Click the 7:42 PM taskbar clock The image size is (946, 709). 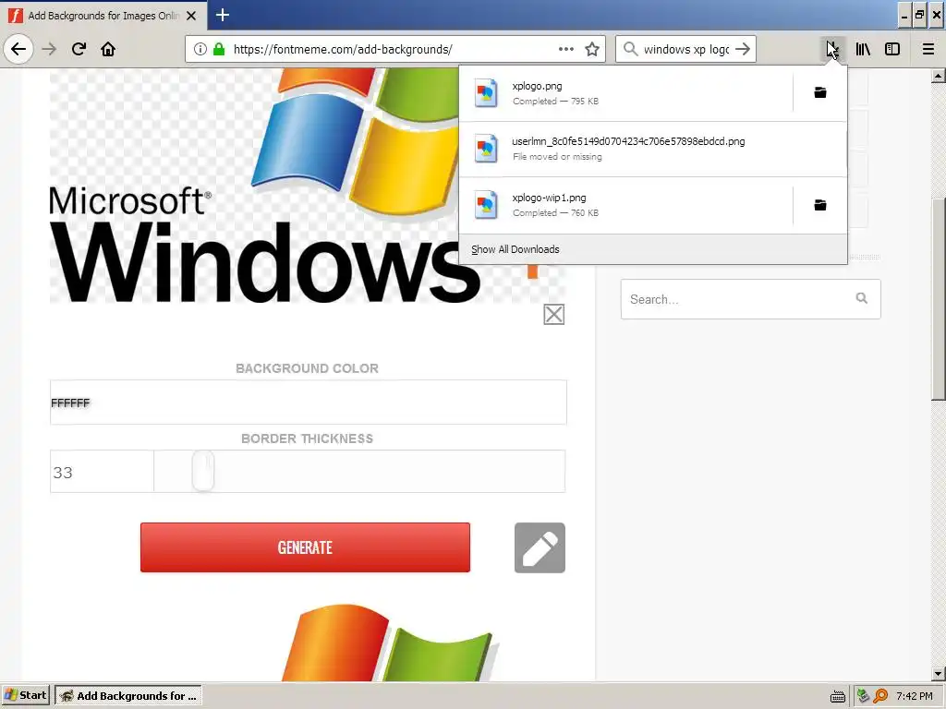[914, 696]
